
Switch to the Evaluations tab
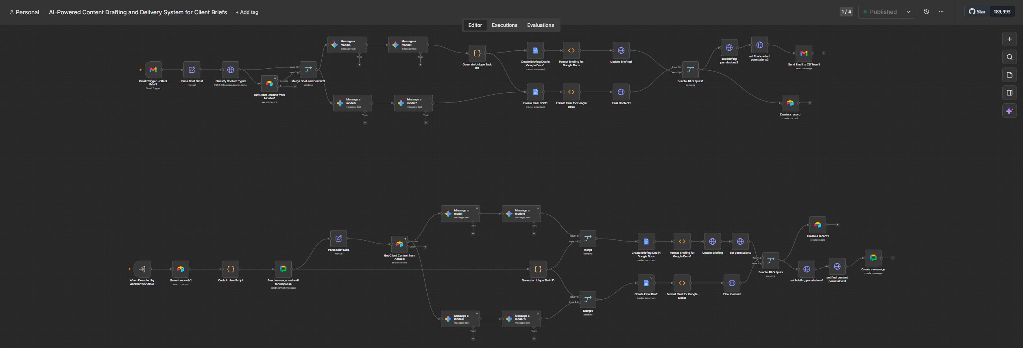click(x=540, y=25)
